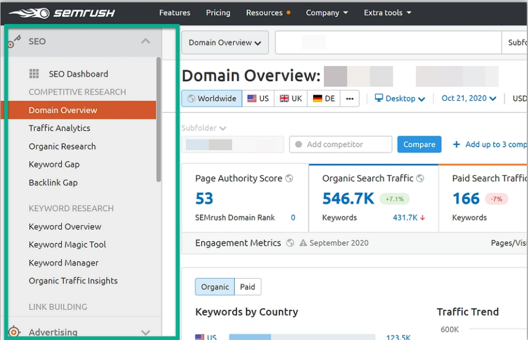The image size is (528, 340).
Task: Expand the Advertising sidebar section
Action: [x=146, y=332]
